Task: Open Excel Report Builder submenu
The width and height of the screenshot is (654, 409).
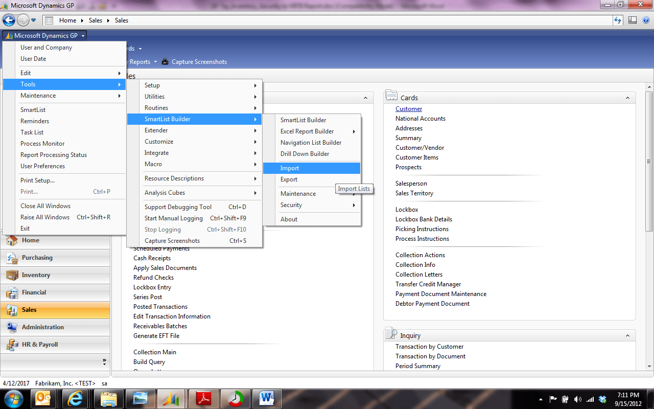Action: pyautogui.click(x=312, y=131)
